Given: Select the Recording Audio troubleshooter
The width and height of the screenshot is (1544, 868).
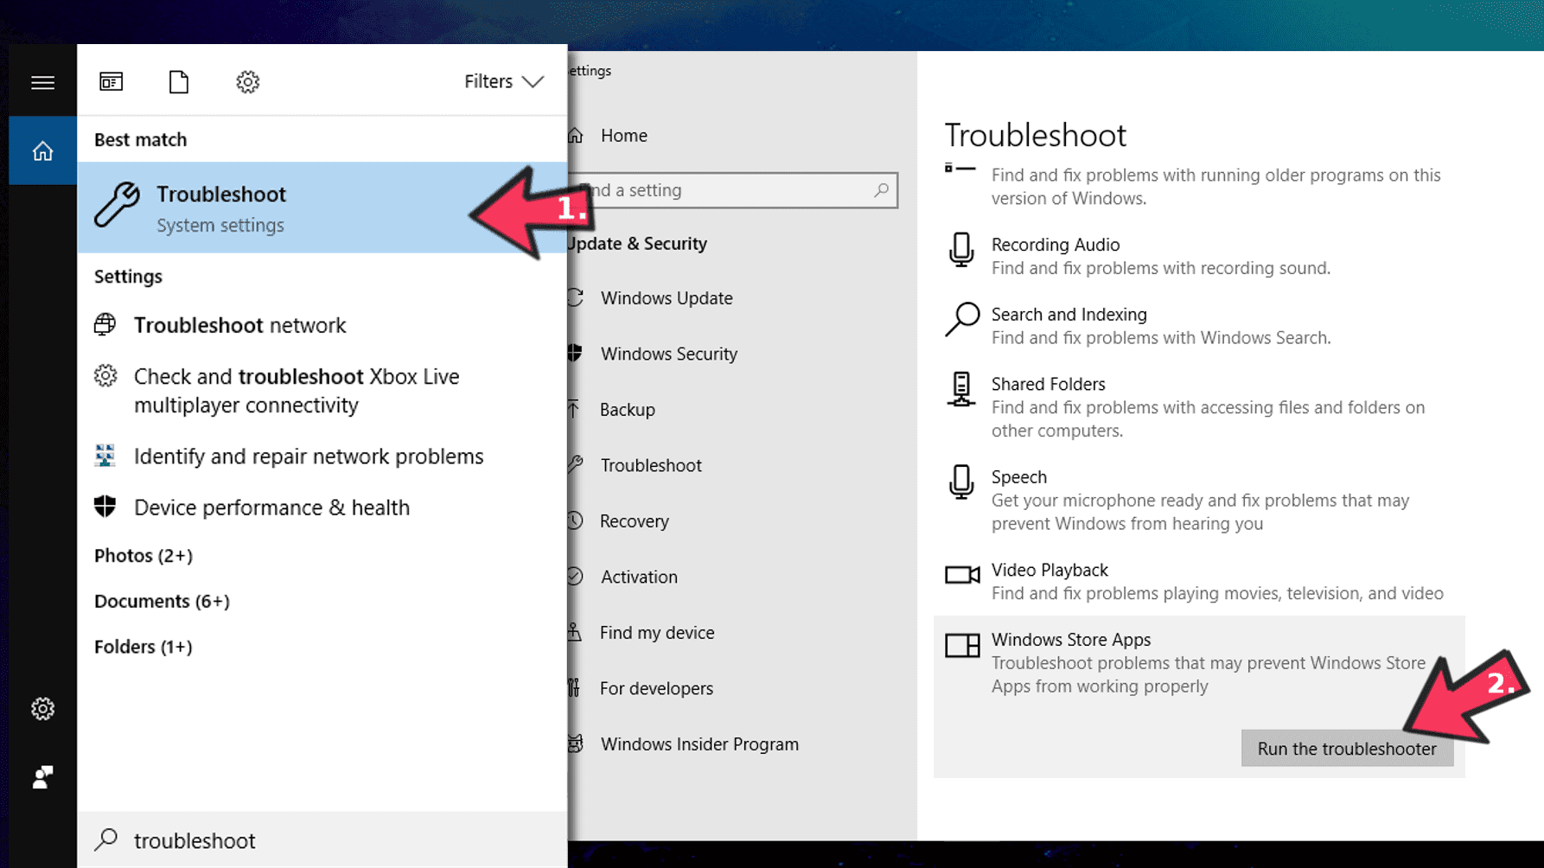Looking at the screenshot, I should click(x=1199, y=256).
